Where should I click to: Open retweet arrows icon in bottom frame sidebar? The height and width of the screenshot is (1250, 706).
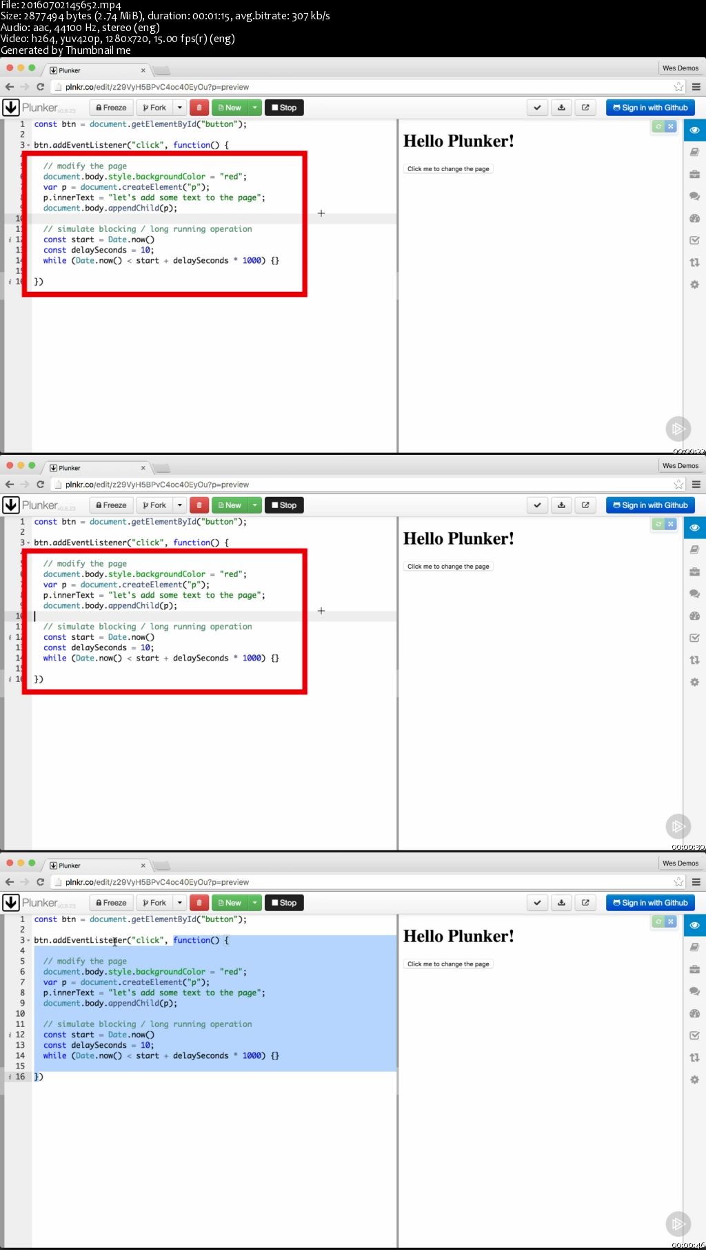point(694,1057)
